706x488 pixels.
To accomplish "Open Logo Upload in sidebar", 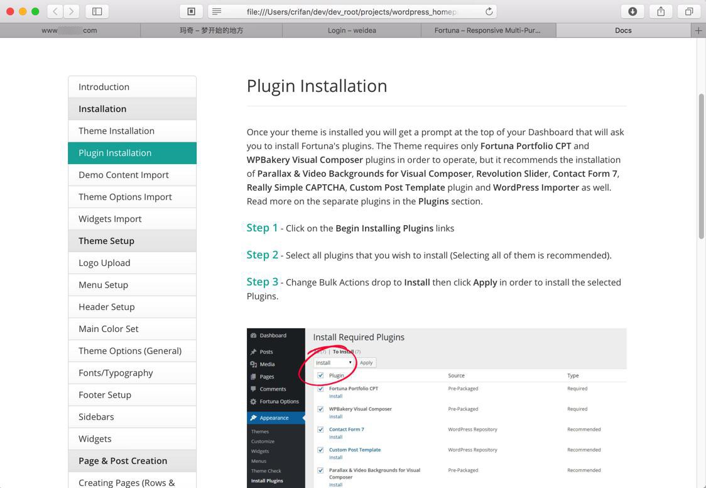I will [132, 263].
